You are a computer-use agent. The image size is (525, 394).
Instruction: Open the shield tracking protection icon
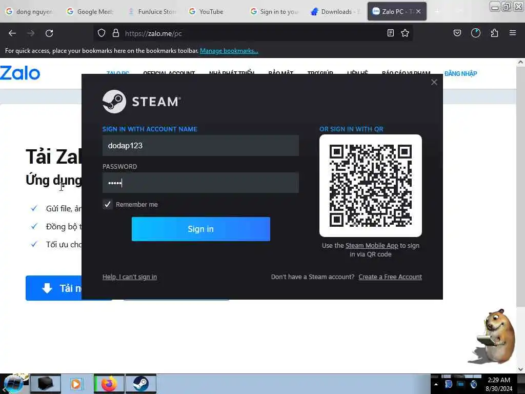tap(102, 33)
